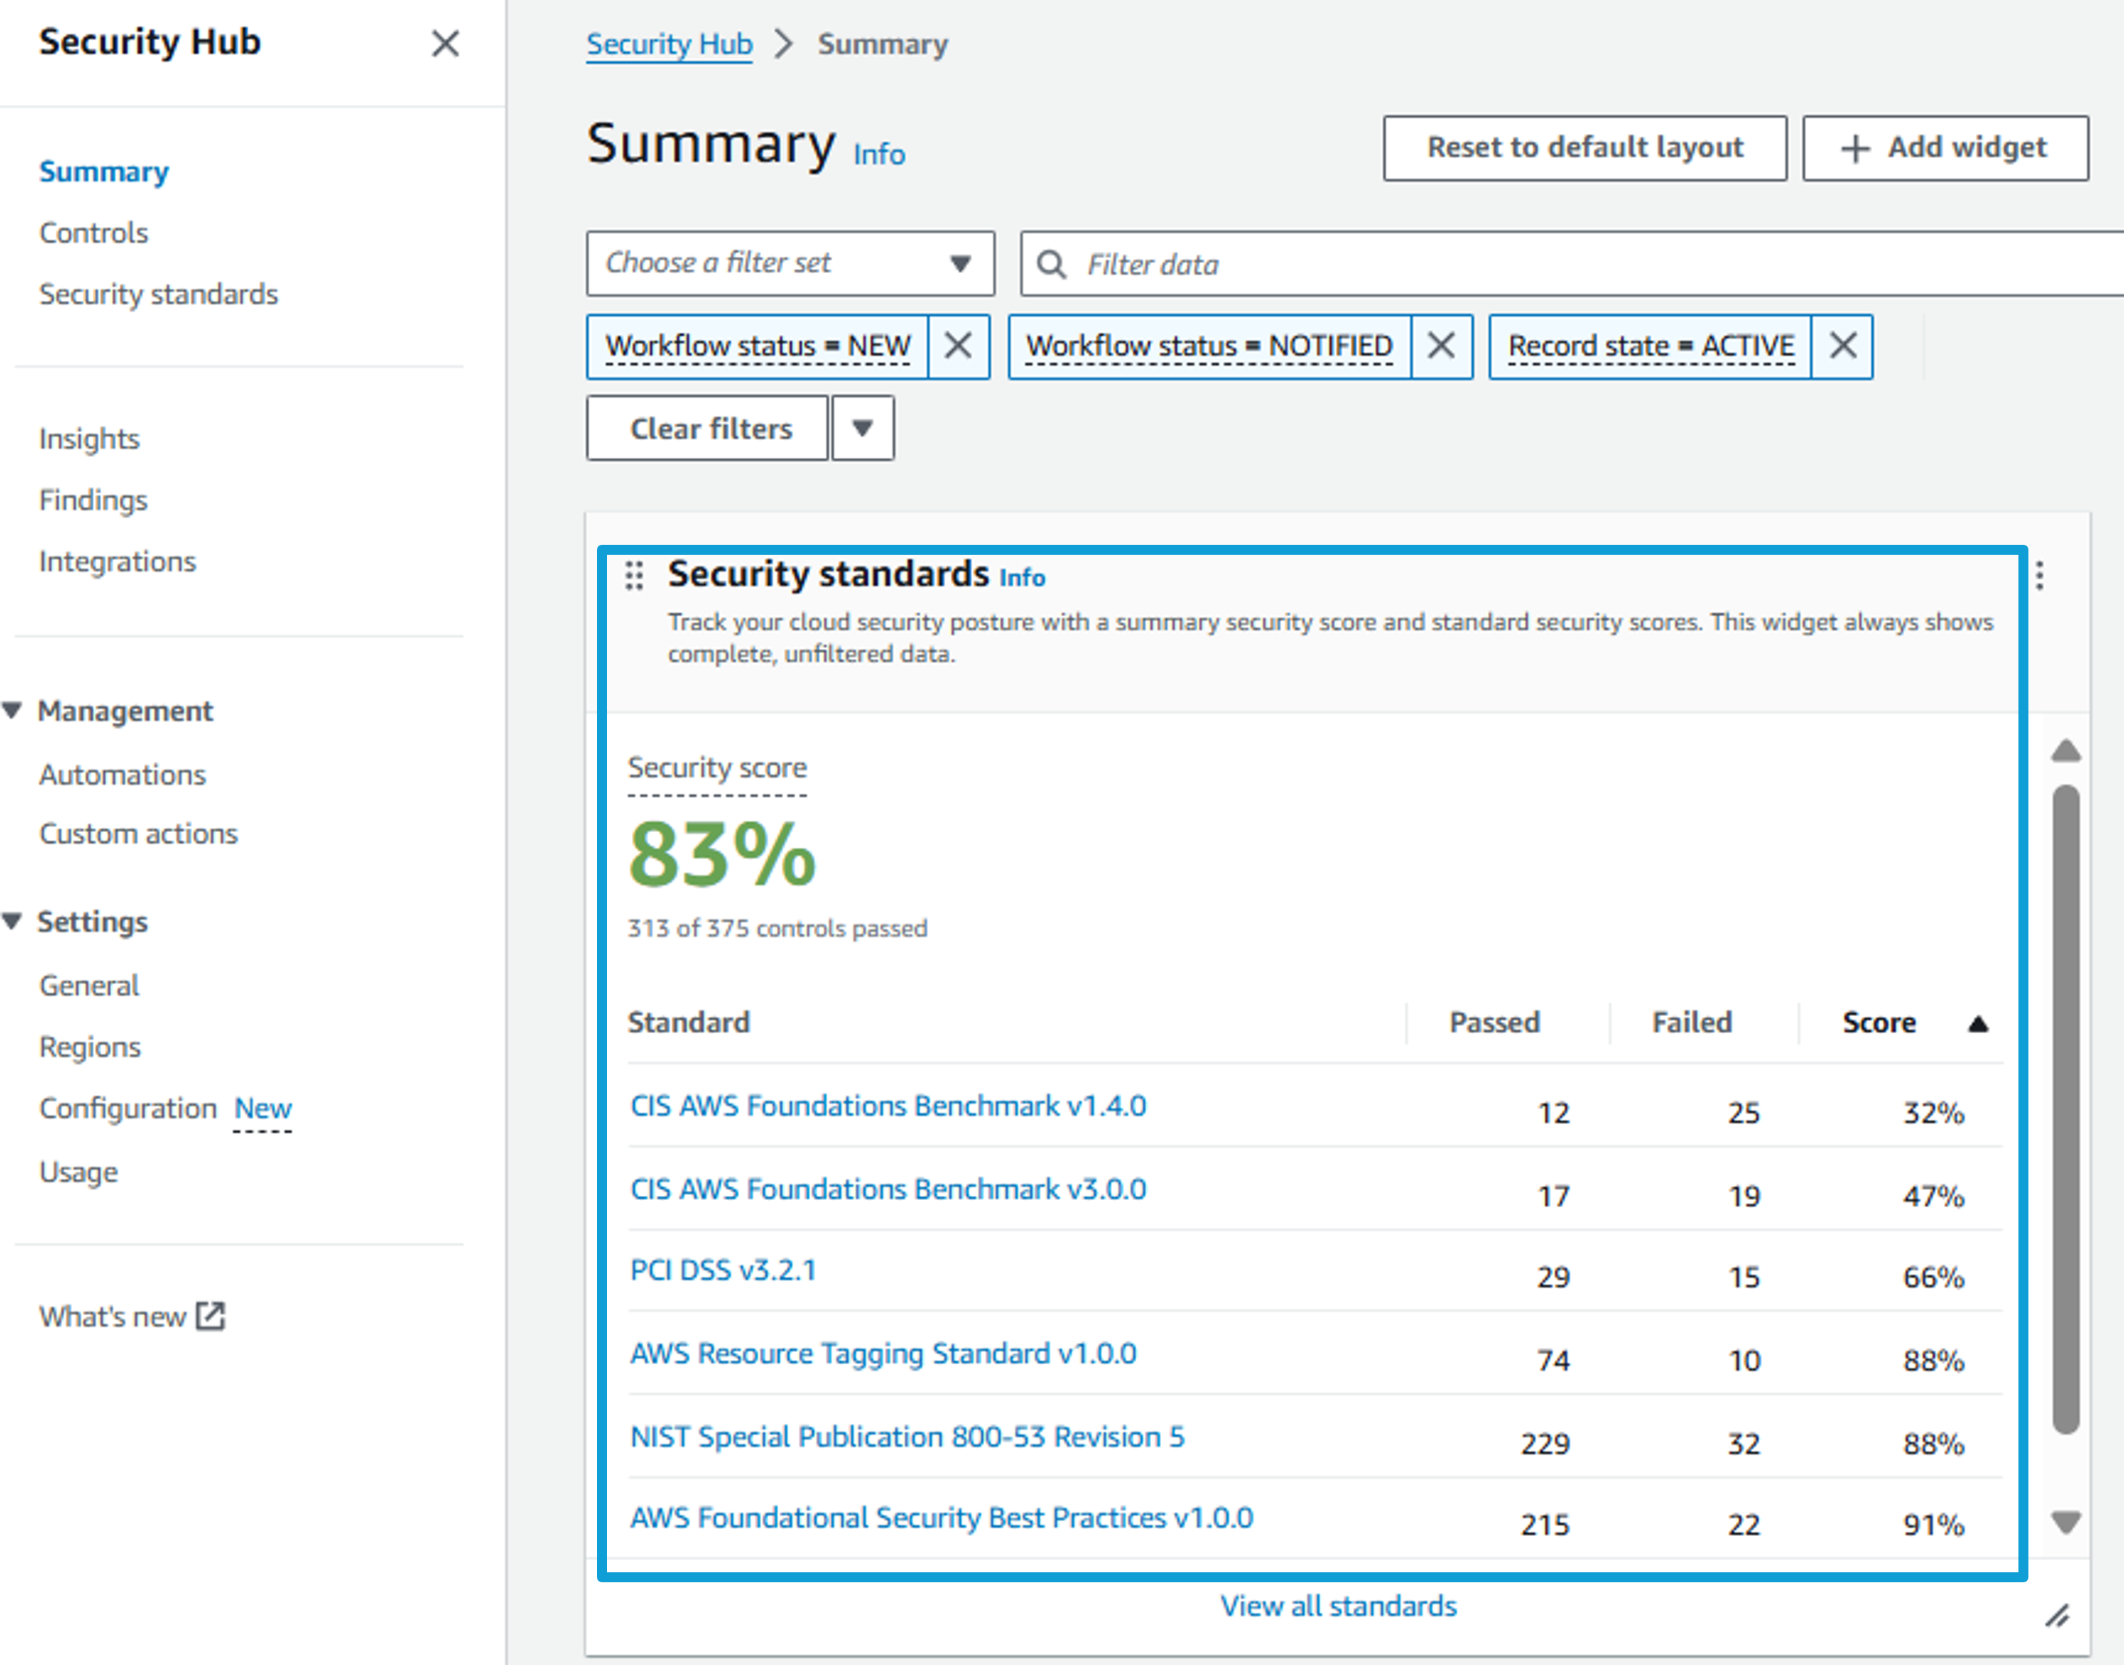Click the 91% score for Foundational Best Practices

(x=1934, y=1525)
